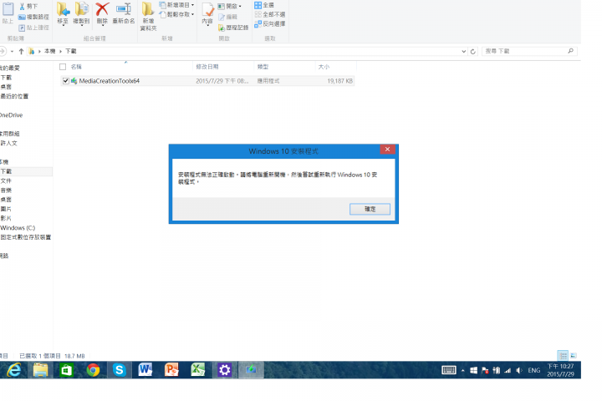Toggle the select-all checkbox in header
The image size is (602, 401).
pyautogui.click(x=63, y=67)
